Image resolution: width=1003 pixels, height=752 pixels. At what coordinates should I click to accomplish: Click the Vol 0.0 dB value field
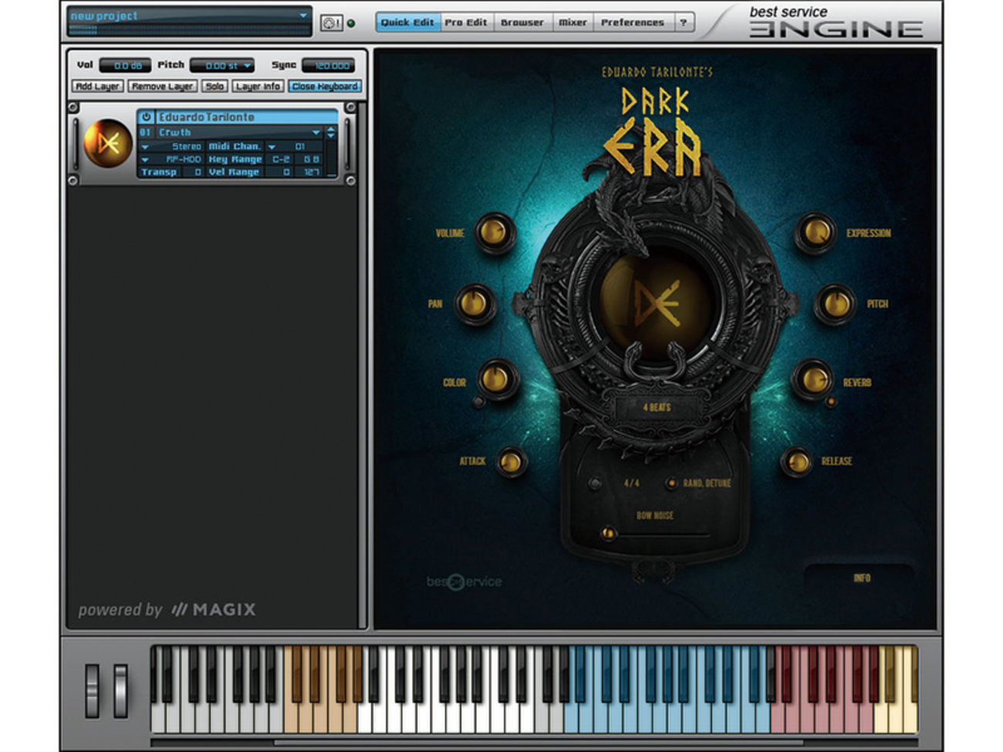(125, 66)
